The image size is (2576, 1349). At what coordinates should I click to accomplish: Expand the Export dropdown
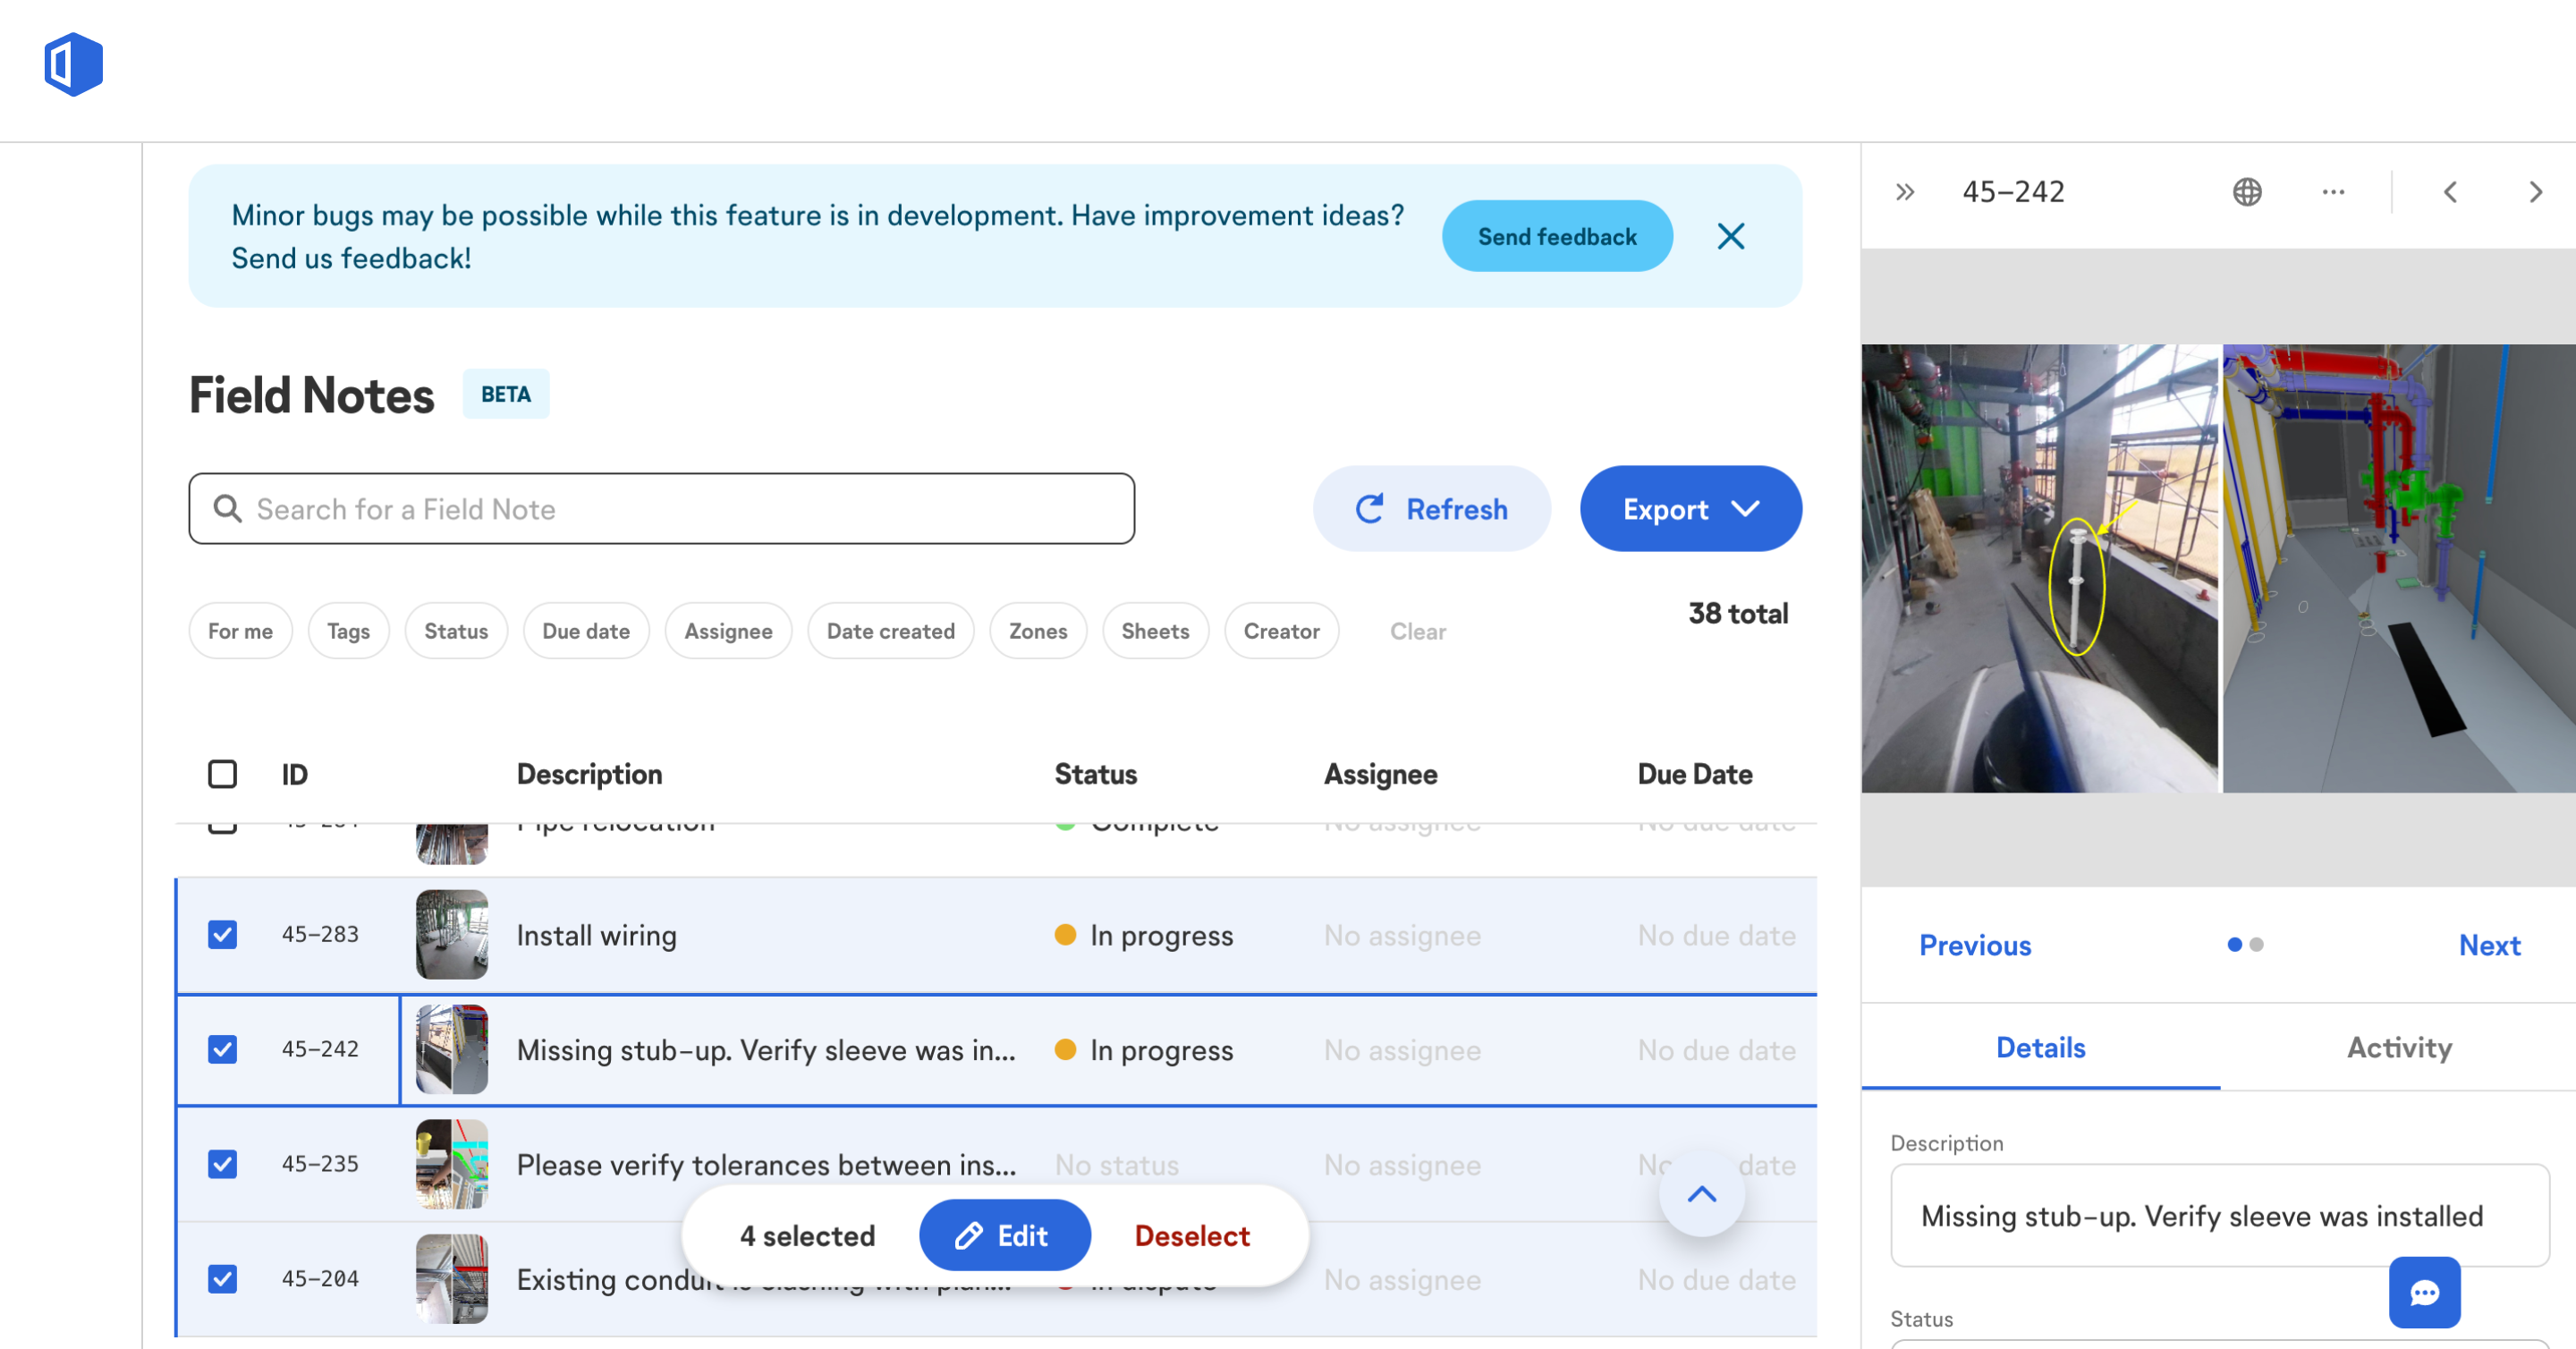1690,509
